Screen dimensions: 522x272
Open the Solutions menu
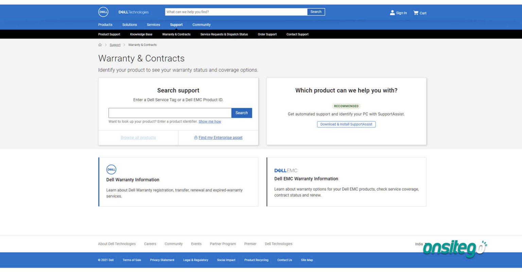coord(129,25)
